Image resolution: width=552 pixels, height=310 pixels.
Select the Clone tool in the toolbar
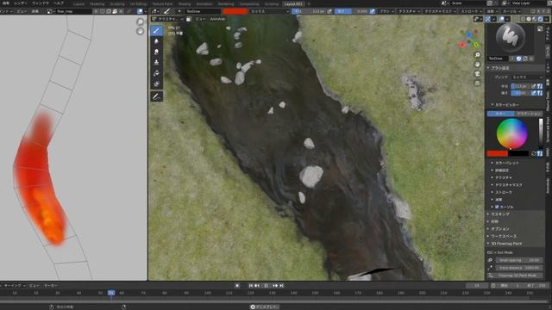[x=156, y=62]
